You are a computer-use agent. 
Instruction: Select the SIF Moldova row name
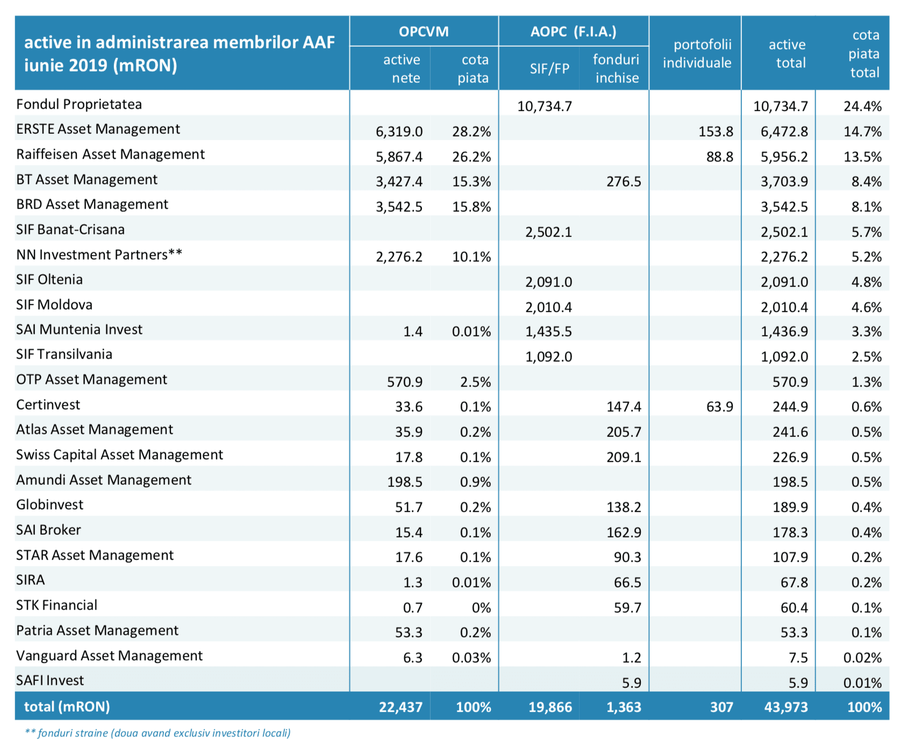[54, 305]
